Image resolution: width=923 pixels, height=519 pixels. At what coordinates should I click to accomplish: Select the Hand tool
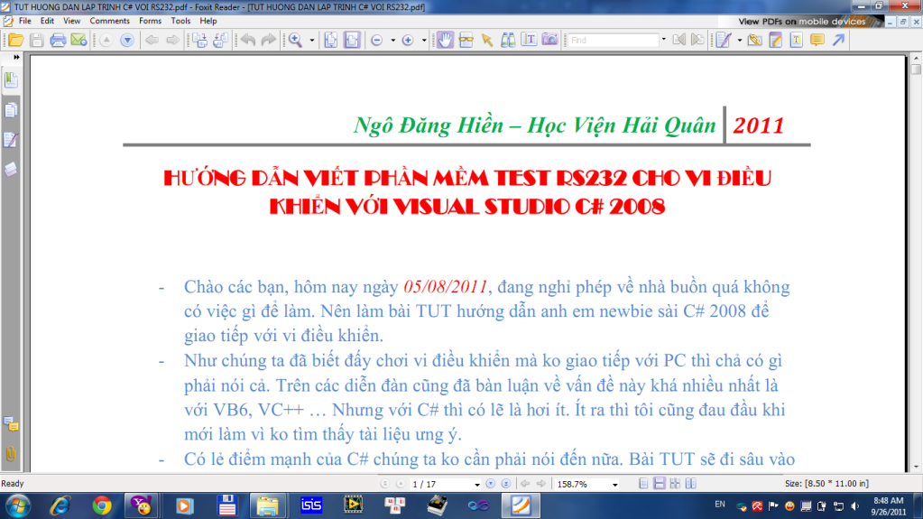point(445,40)
